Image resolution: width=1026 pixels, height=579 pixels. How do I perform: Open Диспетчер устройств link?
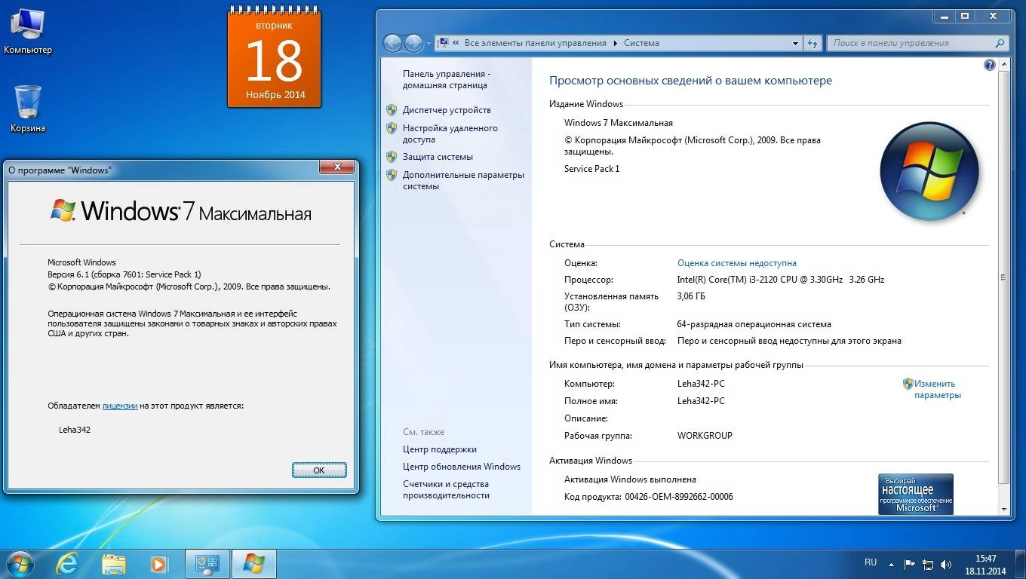[x=447, y=110]
